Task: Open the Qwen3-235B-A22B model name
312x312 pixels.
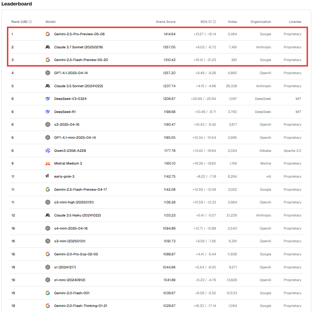Action: (x=70, y=151)
